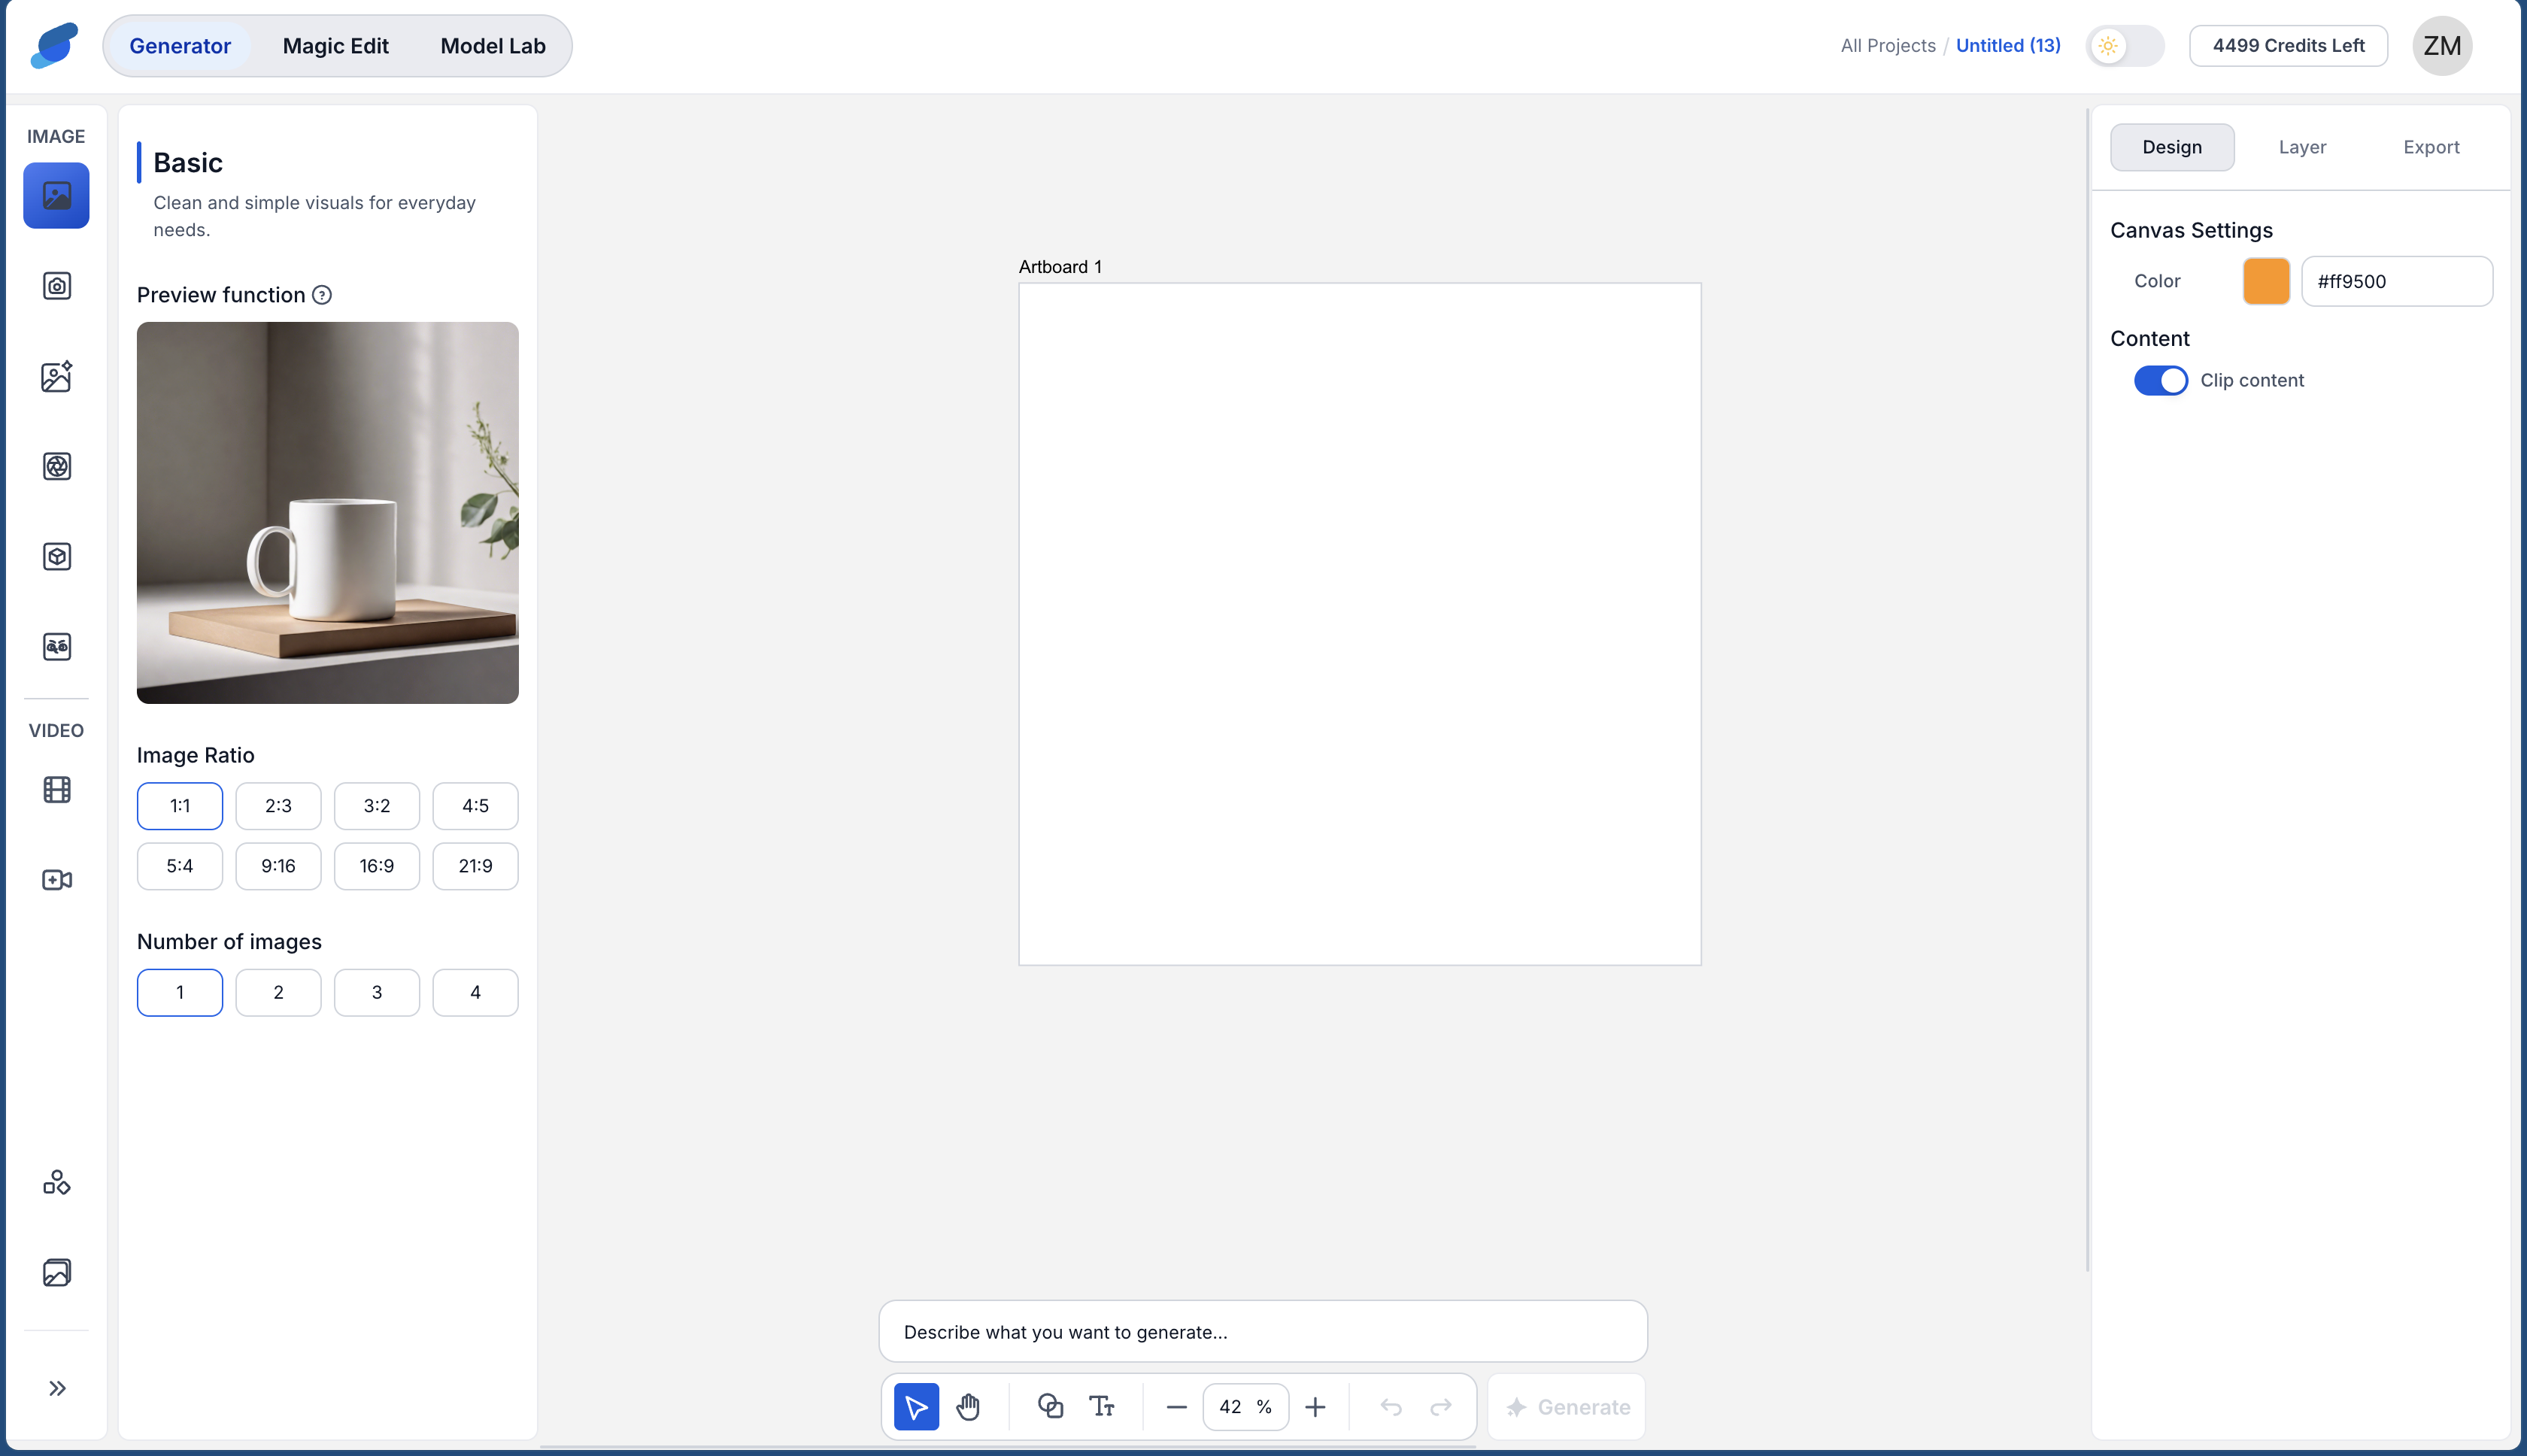Set number of images to 1
The height and width of the screenshot is (1456, 2527).
click(180, 992)
